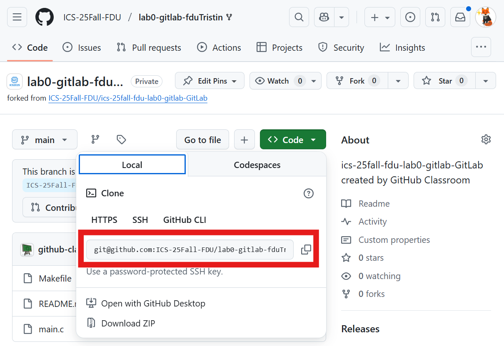This screenshot has height=346, width=504.
Task: Open the green Code dropdown button
Action: coord(293,140)
